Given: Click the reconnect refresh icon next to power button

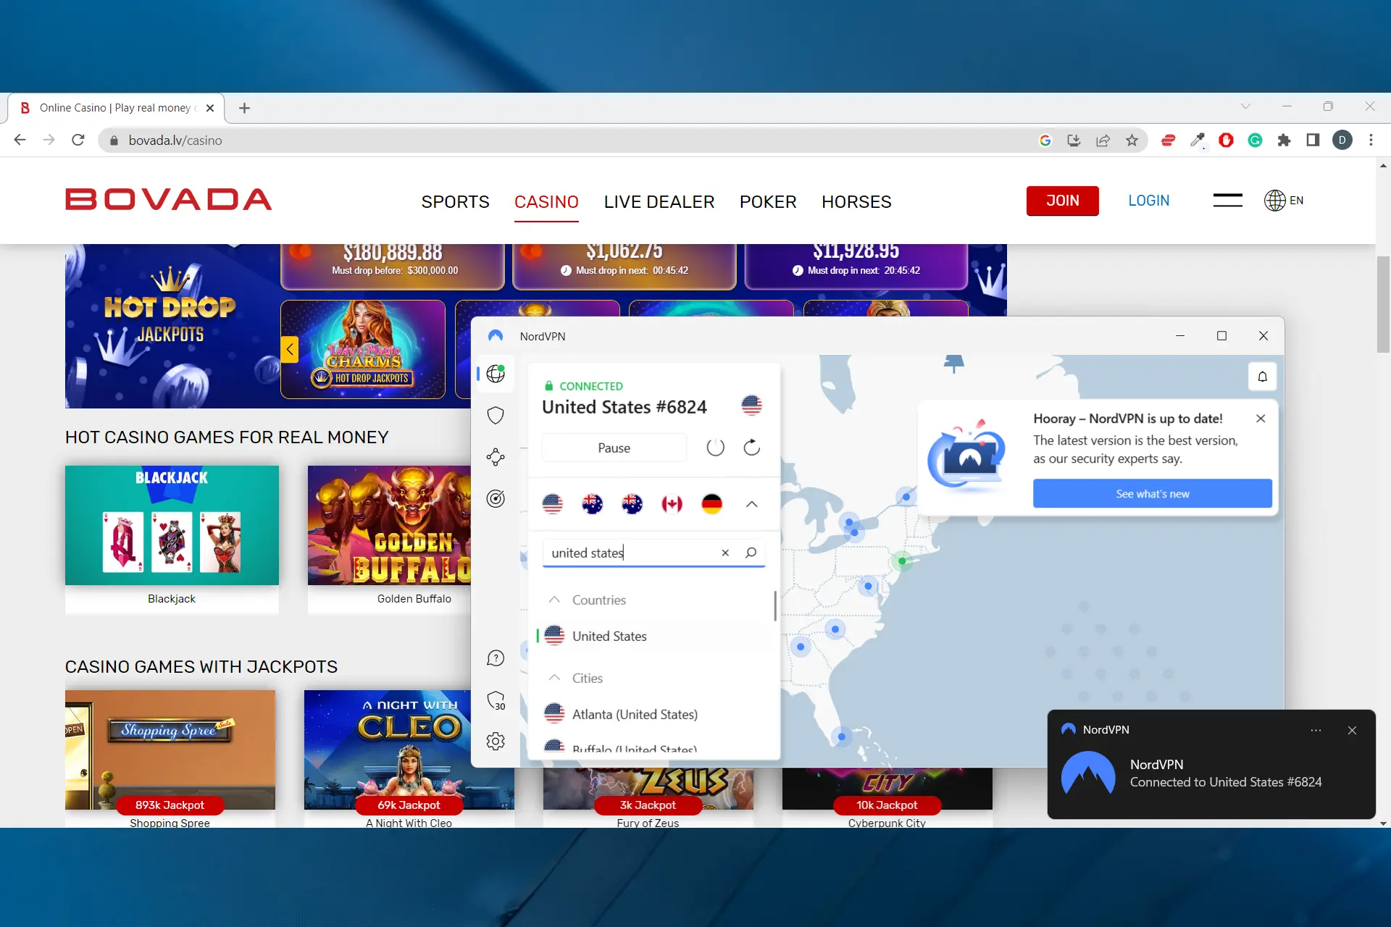Looking at the screenshot, I should point(751,447).
